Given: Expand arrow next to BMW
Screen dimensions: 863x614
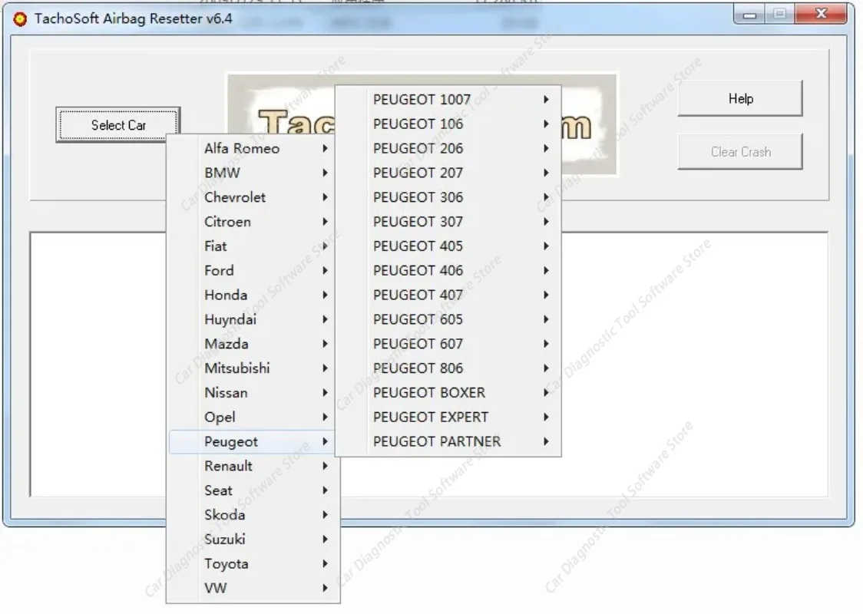Looking at the screenshot, I should click(326, 173).
